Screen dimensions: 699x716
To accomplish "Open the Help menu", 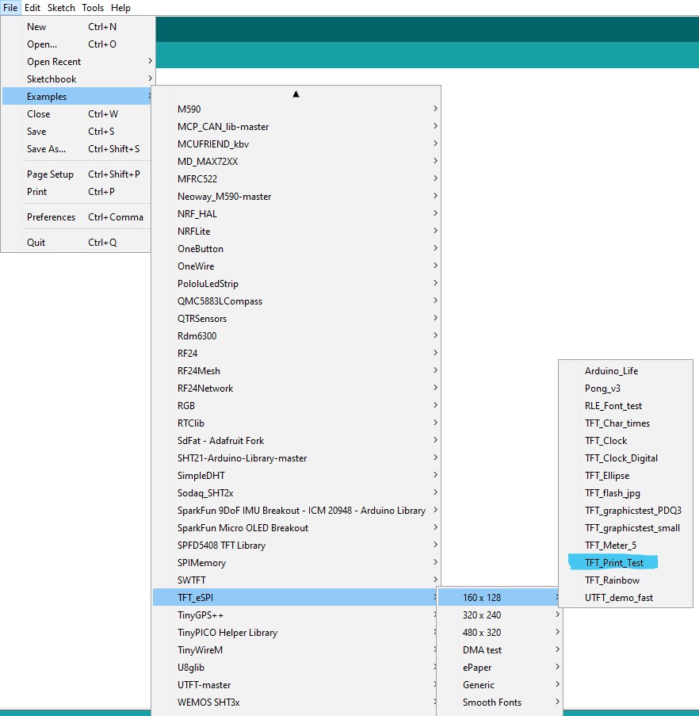I will [120, 8].
